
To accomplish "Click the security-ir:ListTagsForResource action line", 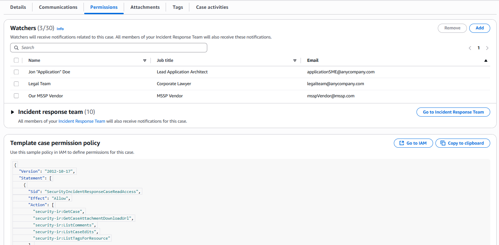I will tap(71, 239).
